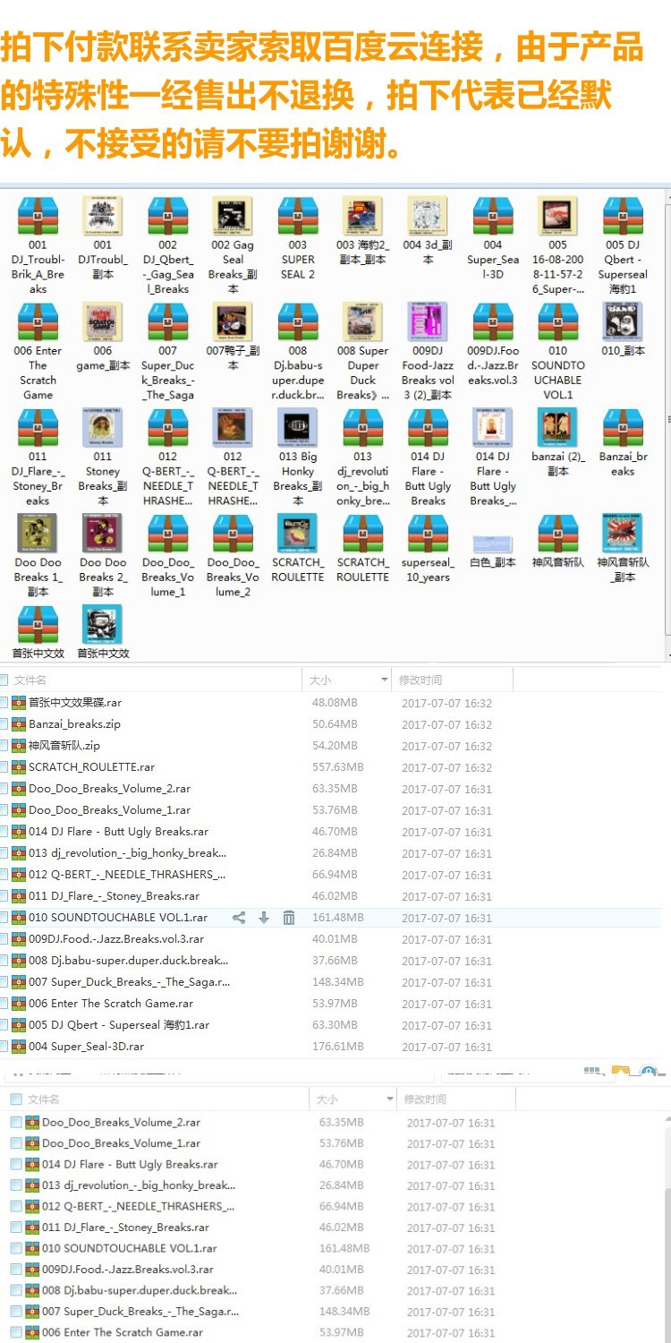Click the 63.30MB size cell
Screen dimensions: 671x1343
click(335, 1025)
